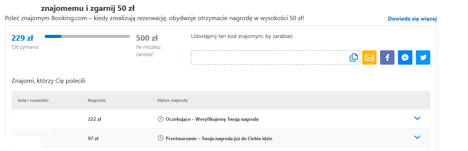Image resolution: width=468 pixels, height=151 pixels.
Task: Expand the 222 zł reward row
Action: [x=417, y=118]
